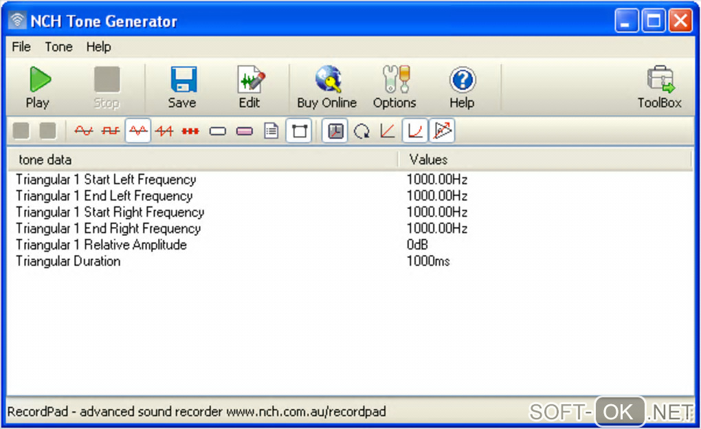The width and height of the screenshot is (701, 429).
Task: Click the RecordPad status bar promotion text
Action: 197,412
